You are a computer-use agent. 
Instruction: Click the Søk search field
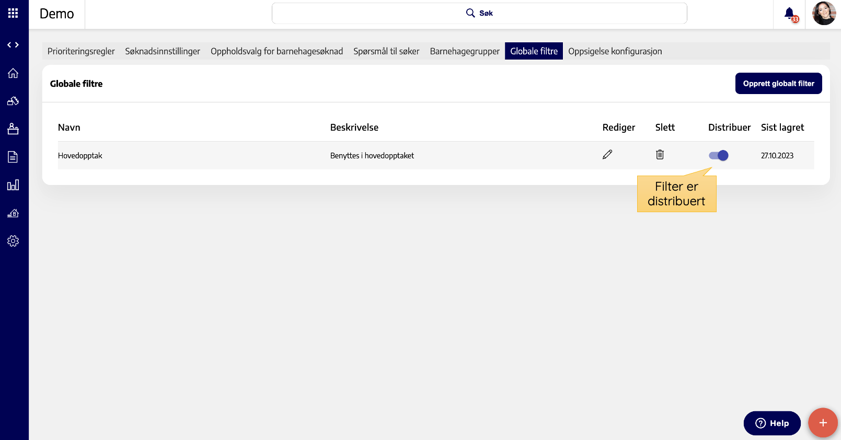tap(479, 13)
